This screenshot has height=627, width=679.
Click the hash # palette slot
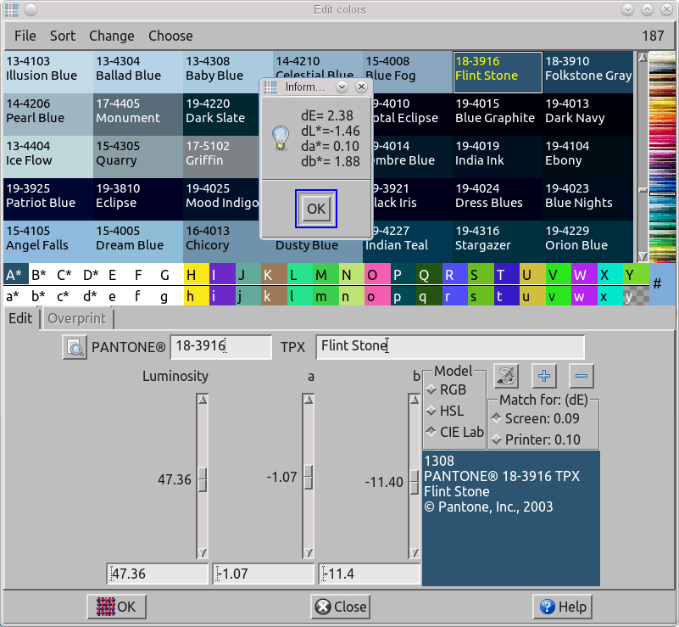pyautogui.click(x=657, y=284)
